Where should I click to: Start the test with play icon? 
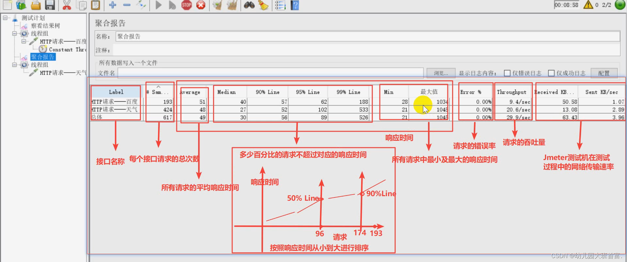click(158, 5)
